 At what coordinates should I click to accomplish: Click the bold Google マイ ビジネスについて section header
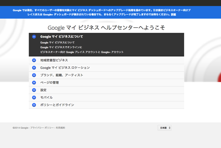(62, 37)
